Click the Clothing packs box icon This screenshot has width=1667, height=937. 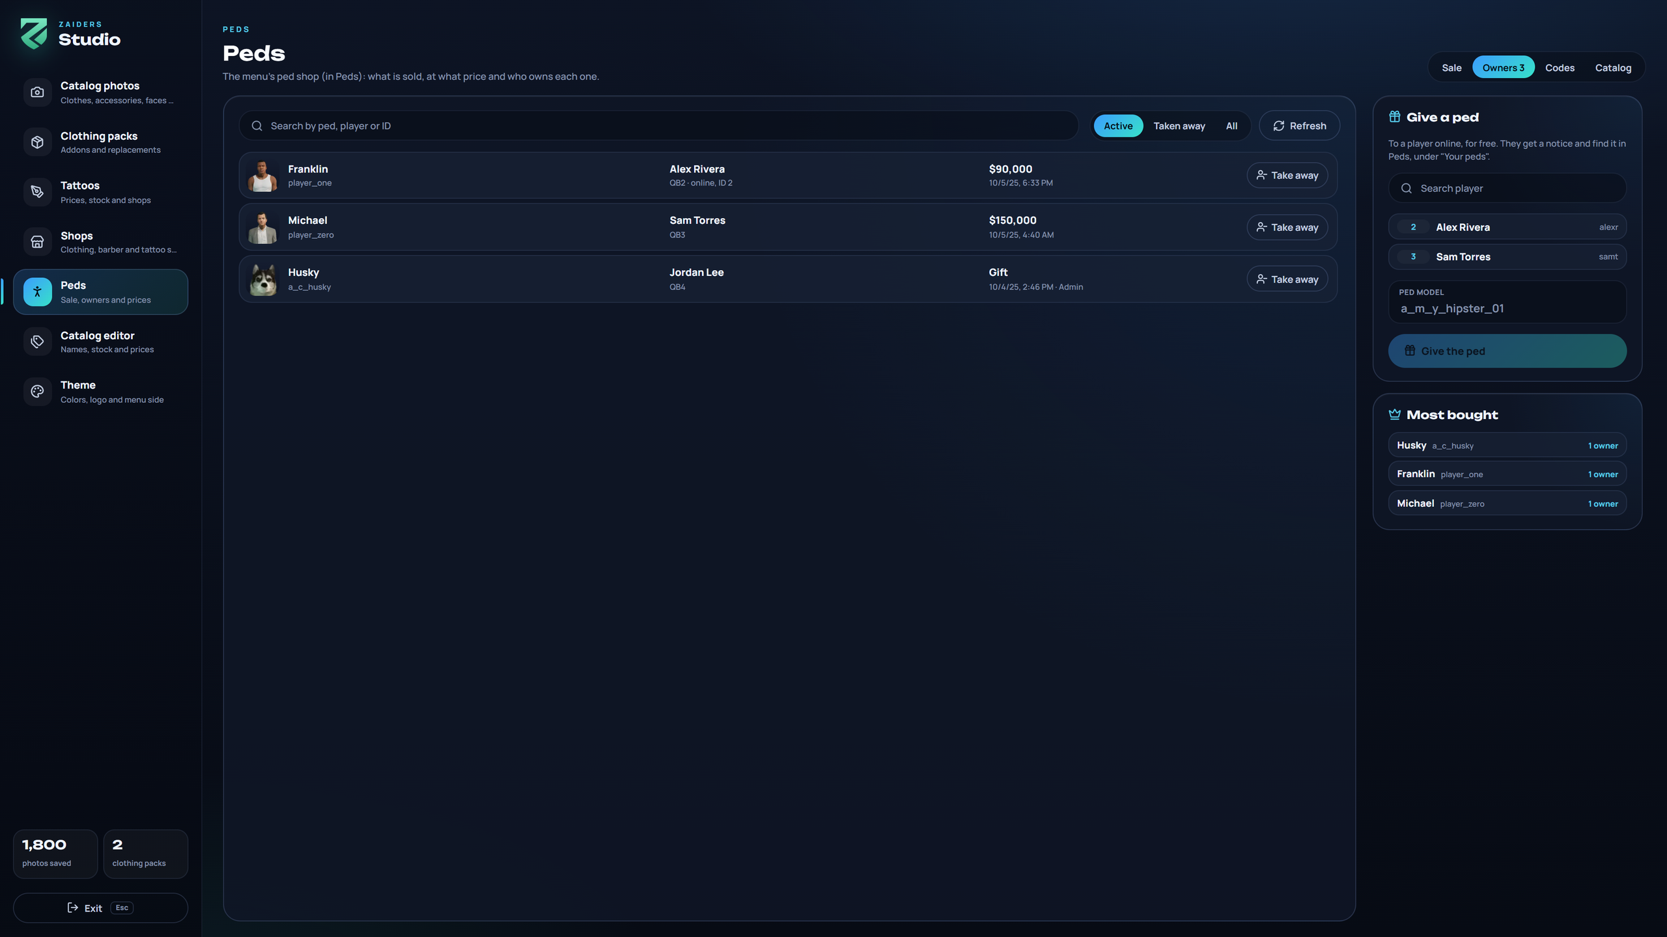pyautogui.click(x=37, y=142)
